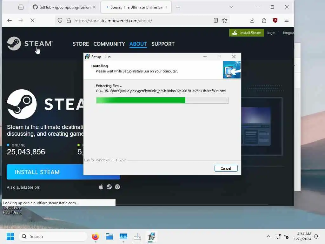Viewport: 325px width, 244px height.
Task: Open the extensions puzzle icon
Action: pyautogui.click(x=264, y=20)
